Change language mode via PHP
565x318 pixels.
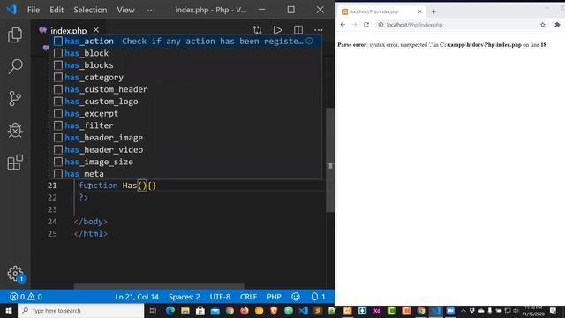coord(274,297)
